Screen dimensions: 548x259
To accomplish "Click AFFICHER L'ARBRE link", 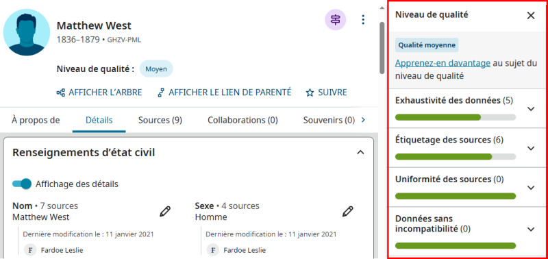I will click(x=105, y=92).
